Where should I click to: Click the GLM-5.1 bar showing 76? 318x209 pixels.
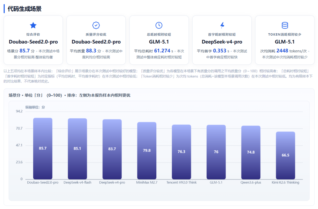[x=216, y=152]
